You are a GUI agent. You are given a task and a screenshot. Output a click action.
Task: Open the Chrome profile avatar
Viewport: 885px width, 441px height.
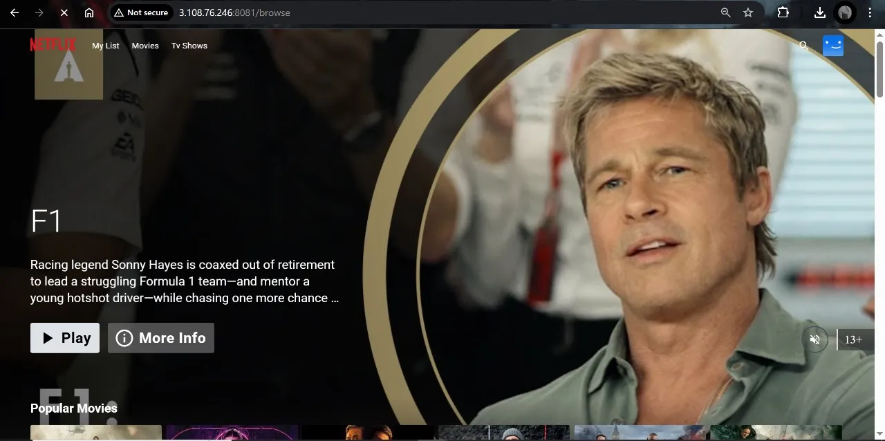844,12
